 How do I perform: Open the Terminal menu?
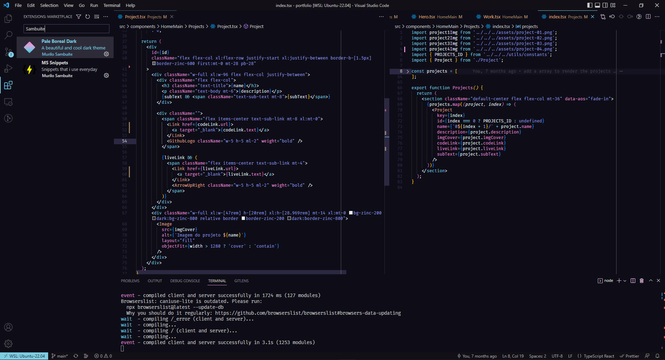point(112,5)
